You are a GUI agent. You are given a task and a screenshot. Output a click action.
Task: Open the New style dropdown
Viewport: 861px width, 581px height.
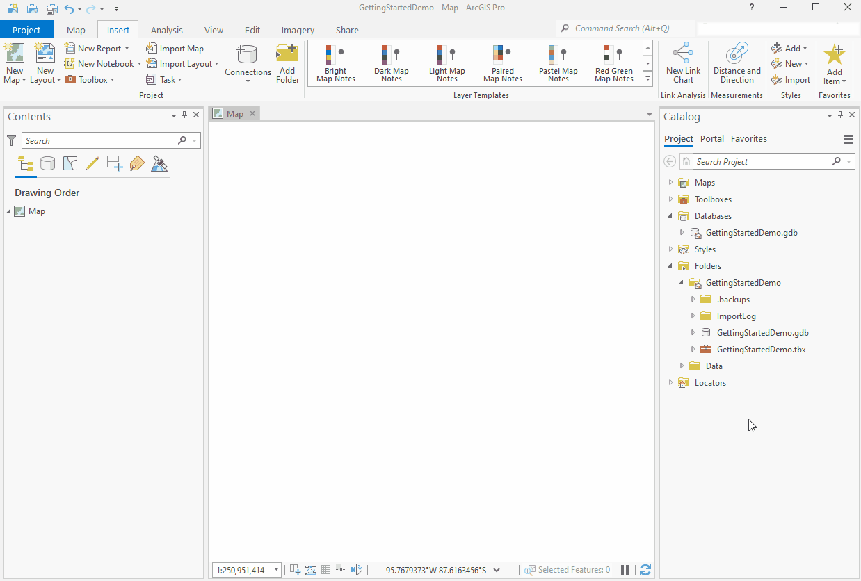pos(790,64)
